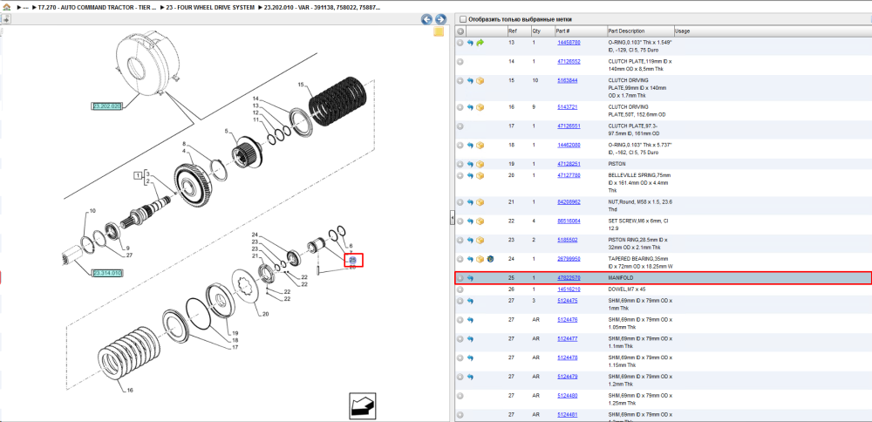
Task: Toggle the plus marker for shim 5124480
Action: tap(460, 395)
